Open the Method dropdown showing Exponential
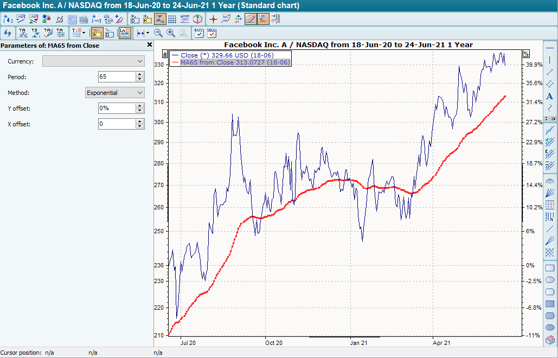558x358 pixels. 141,92
